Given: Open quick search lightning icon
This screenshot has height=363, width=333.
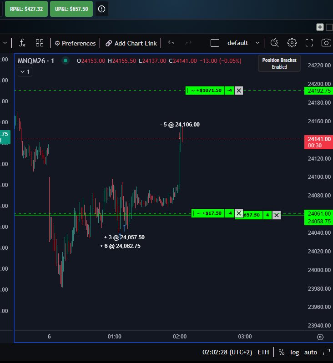Looking at the screenshot, I should point(275,43).
